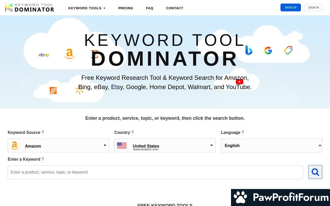Click the Amazon logo in the cloud
The width and height of the screenshot is (330, 206).
(x=69, y=54)
